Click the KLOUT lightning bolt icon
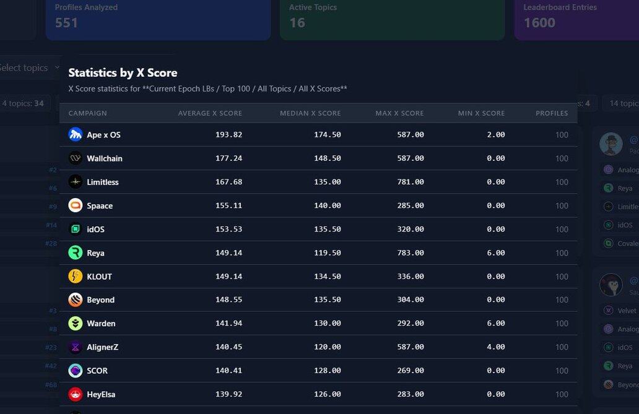This screenshot has width=639, height=414. pos(75,276)
